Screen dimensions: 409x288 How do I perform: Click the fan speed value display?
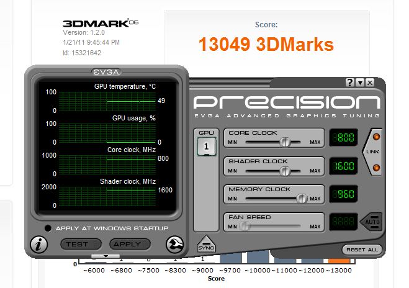click(343, 222)
